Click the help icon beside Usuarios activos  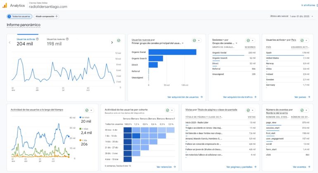pos(37,39)
